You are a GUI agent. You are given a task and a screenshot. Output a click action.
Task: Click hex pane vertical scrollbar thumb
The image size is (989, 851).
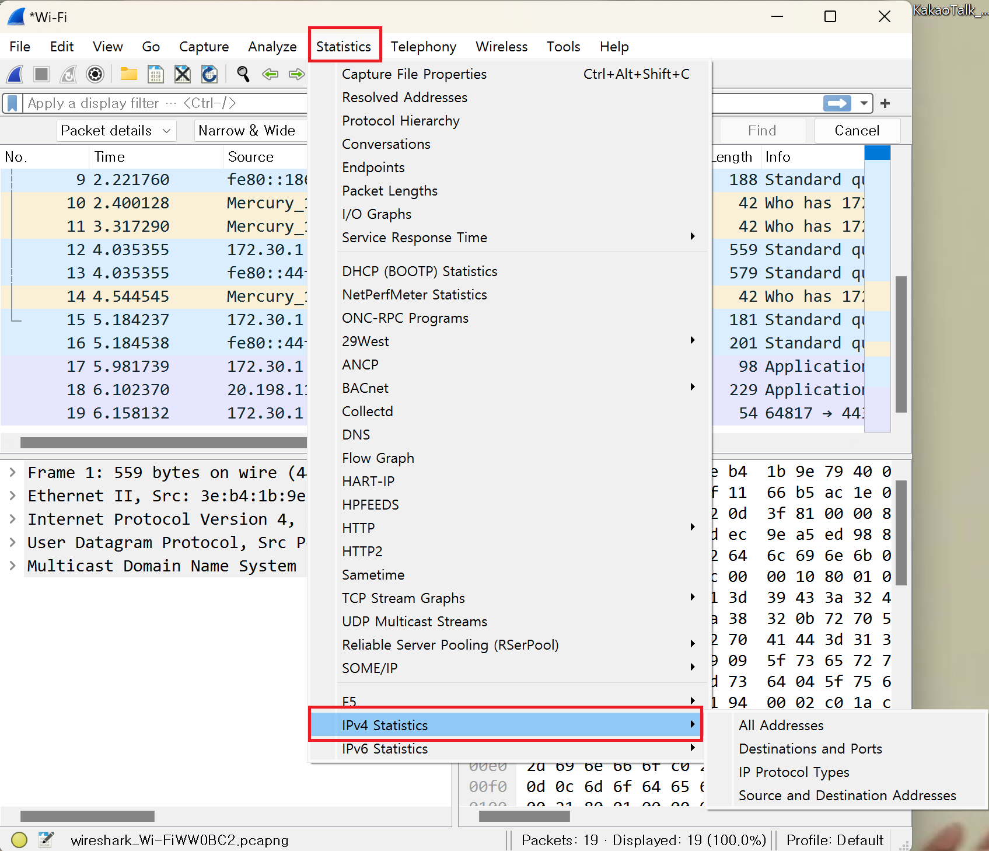(901, 533)
